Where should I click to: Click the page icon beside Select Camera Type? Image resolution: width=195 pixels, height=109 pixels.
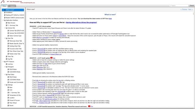[8, 36]
